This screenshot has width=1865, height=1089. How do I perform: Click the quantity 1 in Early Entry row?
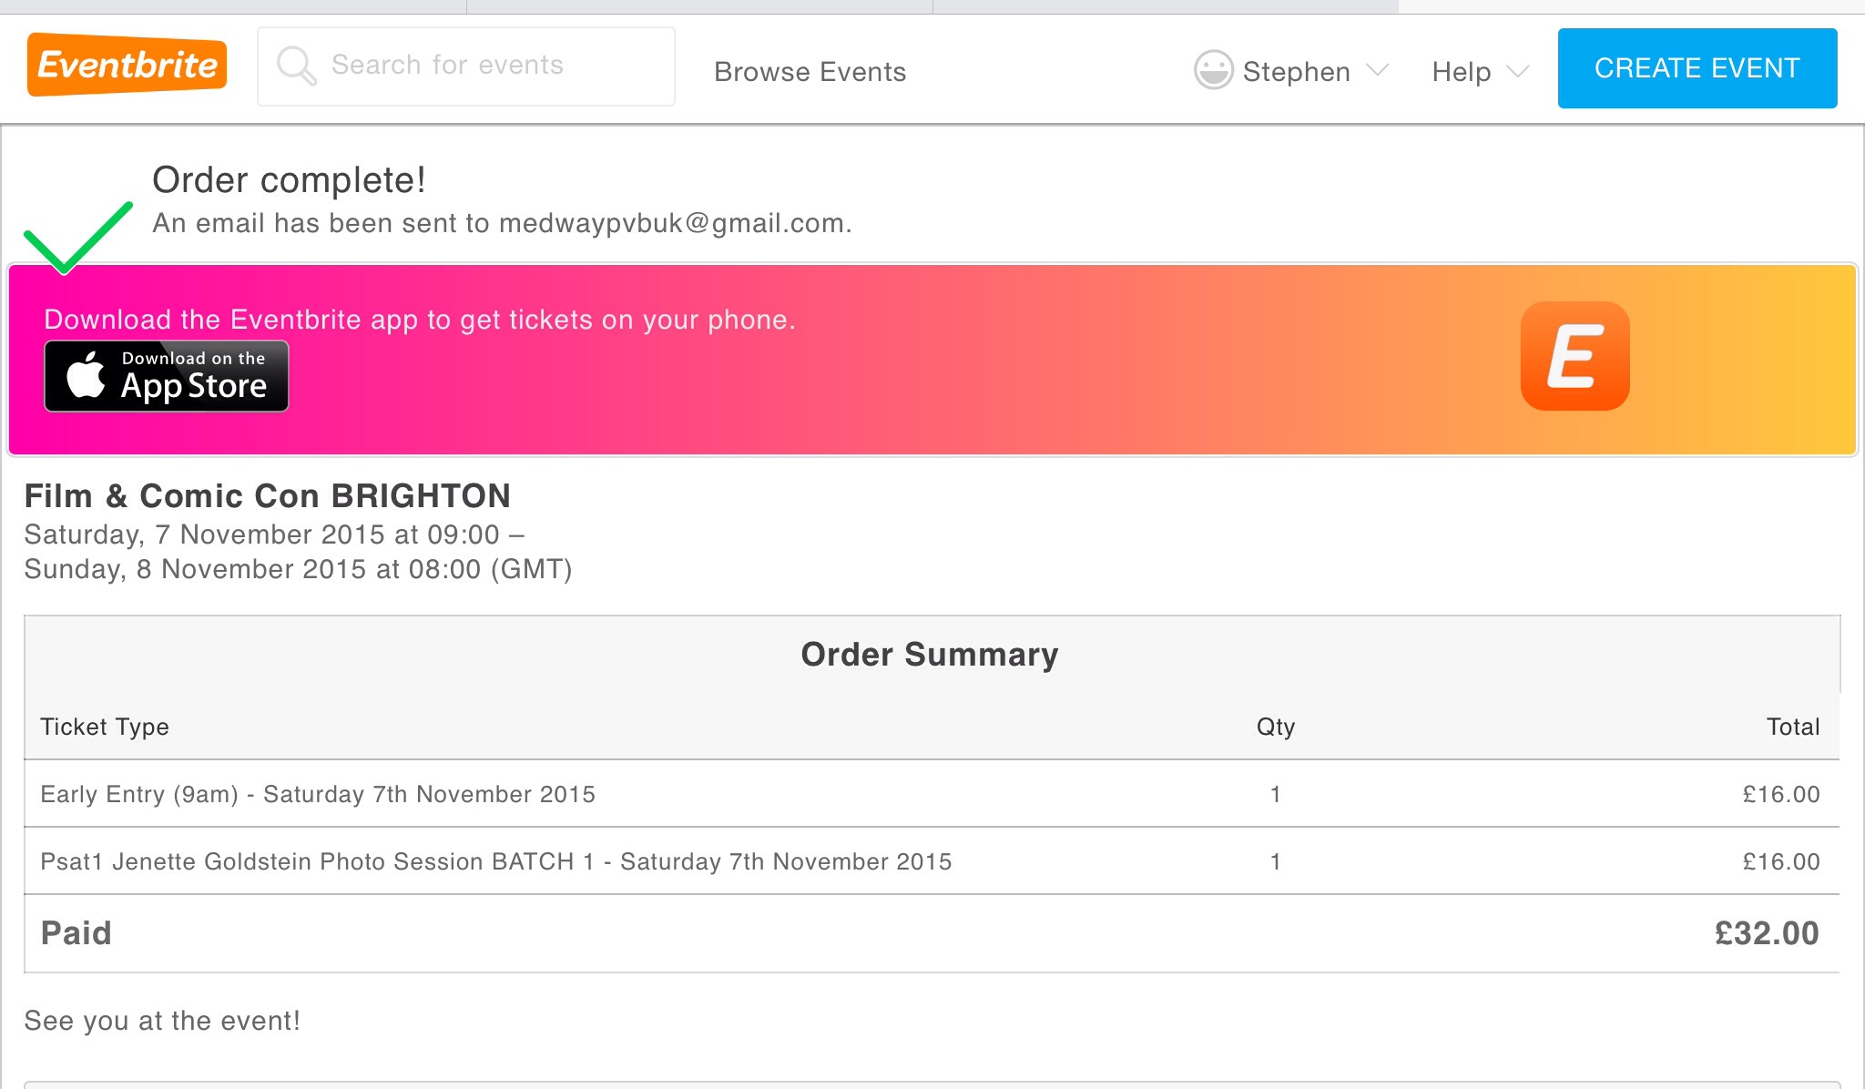(1276, 794)
